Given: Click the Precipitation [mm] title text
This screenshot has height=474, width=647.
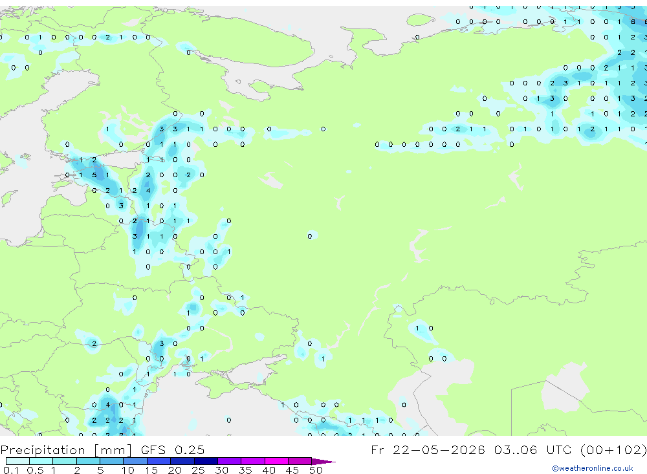Looking at the screenshot, I should point(66,449).
